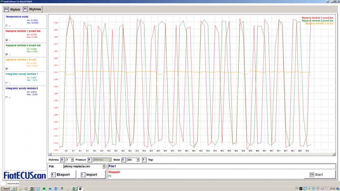The image size is (340, 191).
Task: Click the volume speaker icon in system tray
Action: tap(326, 188)
